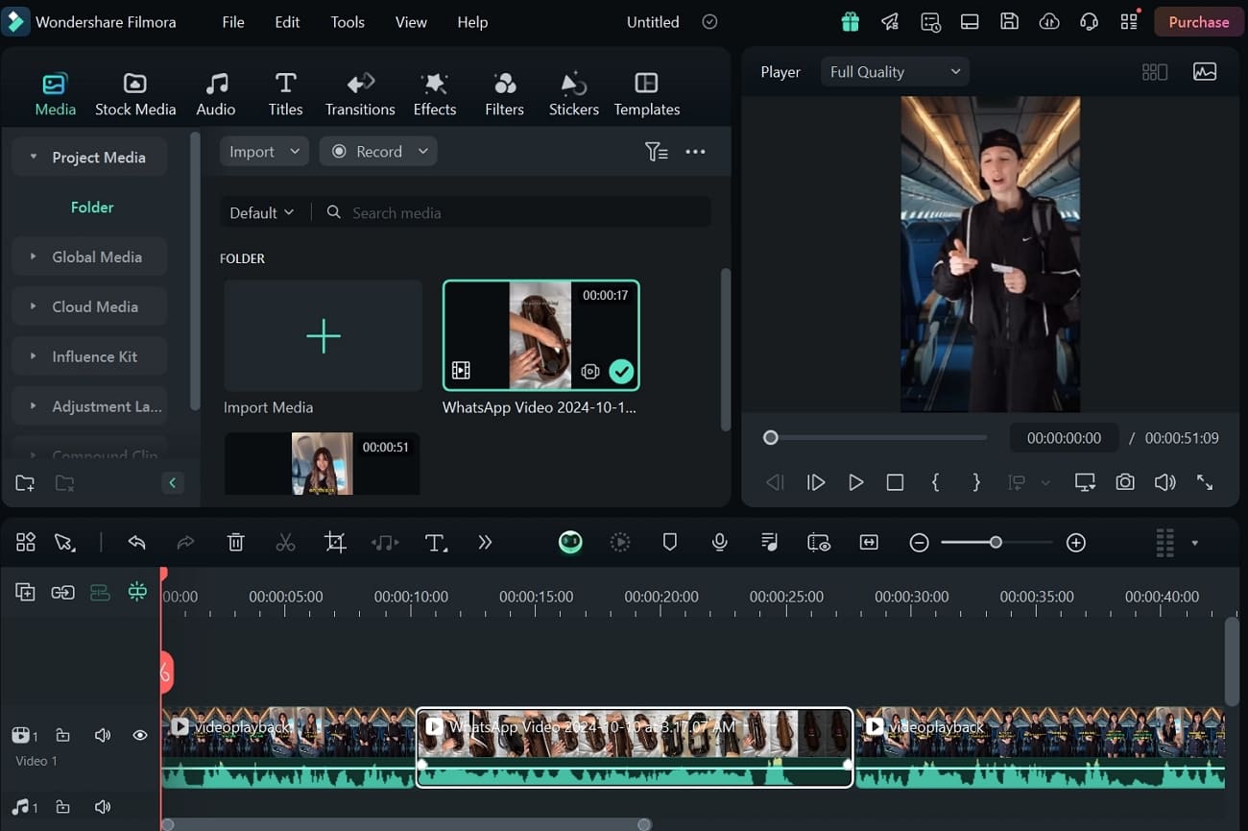Open the AI copilot face icon
1248x831 pixels.
[570, 543]
